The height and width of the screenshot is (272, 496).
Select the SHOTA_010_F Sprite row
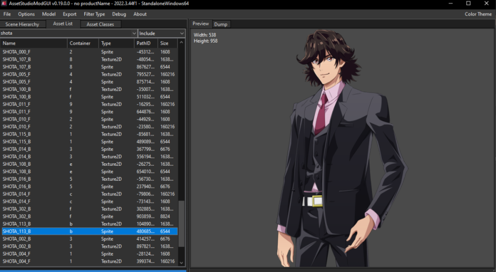[x=89, y=119]
